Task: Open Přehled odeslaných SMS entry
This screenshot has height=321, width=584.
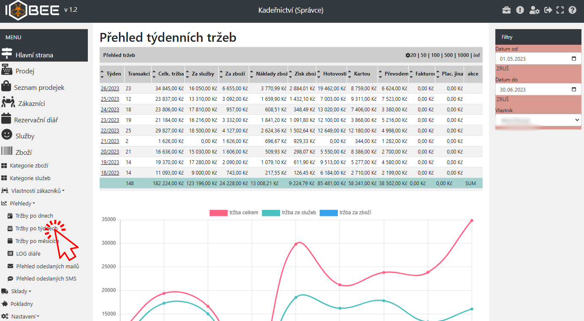Action: [46, 279]
